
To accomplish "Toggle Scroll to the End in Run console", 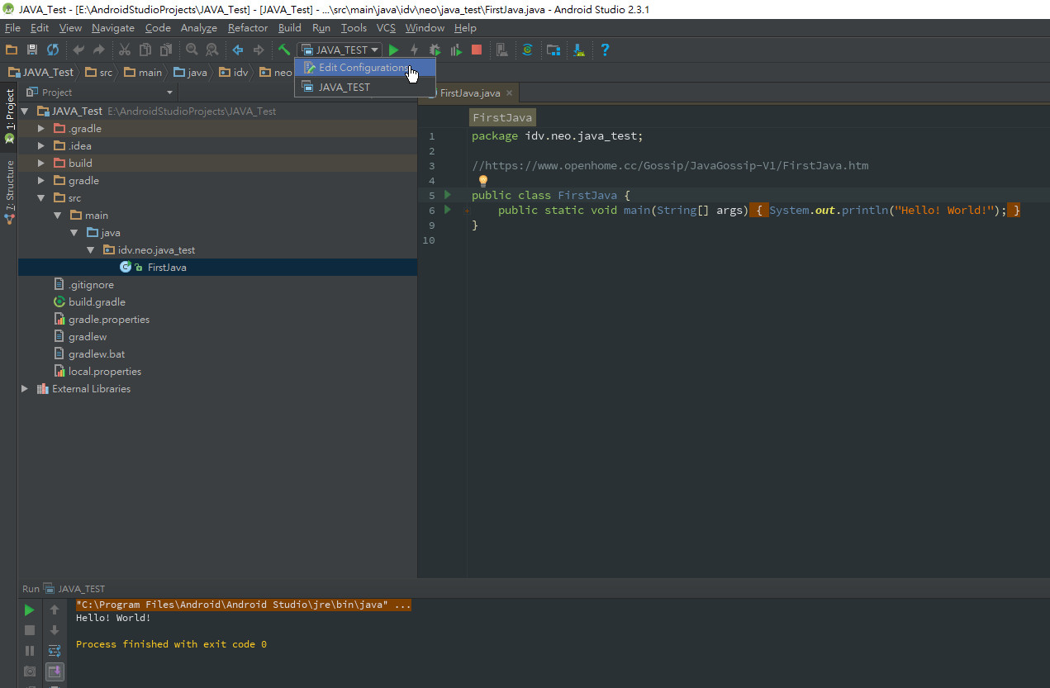I will pos(55,671).
